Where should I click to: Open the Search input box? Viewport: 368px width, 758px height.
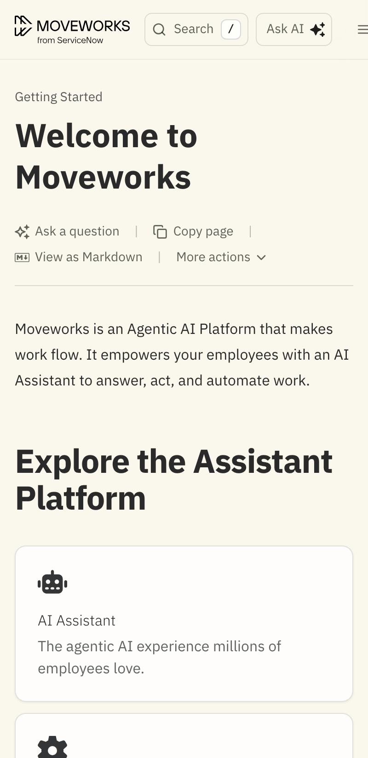196,29
